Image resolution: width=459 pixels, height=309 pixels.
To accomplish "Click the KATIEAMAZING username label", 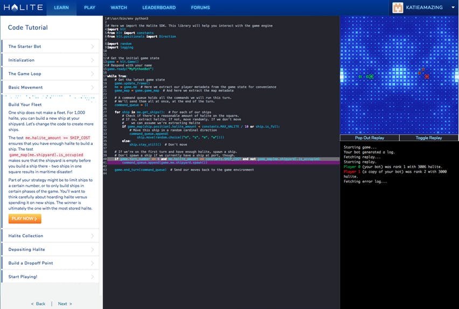I will (424, 8).
